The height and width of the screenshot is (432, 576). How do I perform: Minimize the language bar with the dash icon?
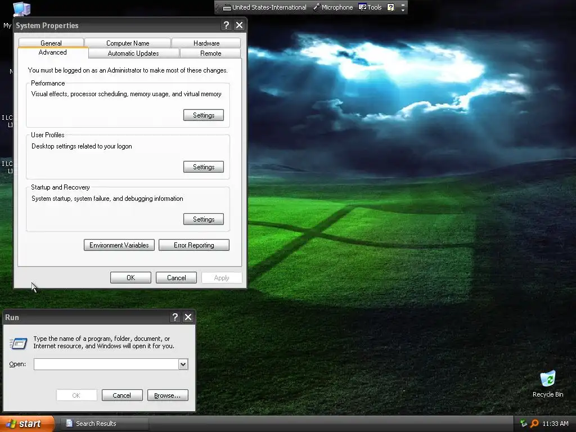(403, 4)
